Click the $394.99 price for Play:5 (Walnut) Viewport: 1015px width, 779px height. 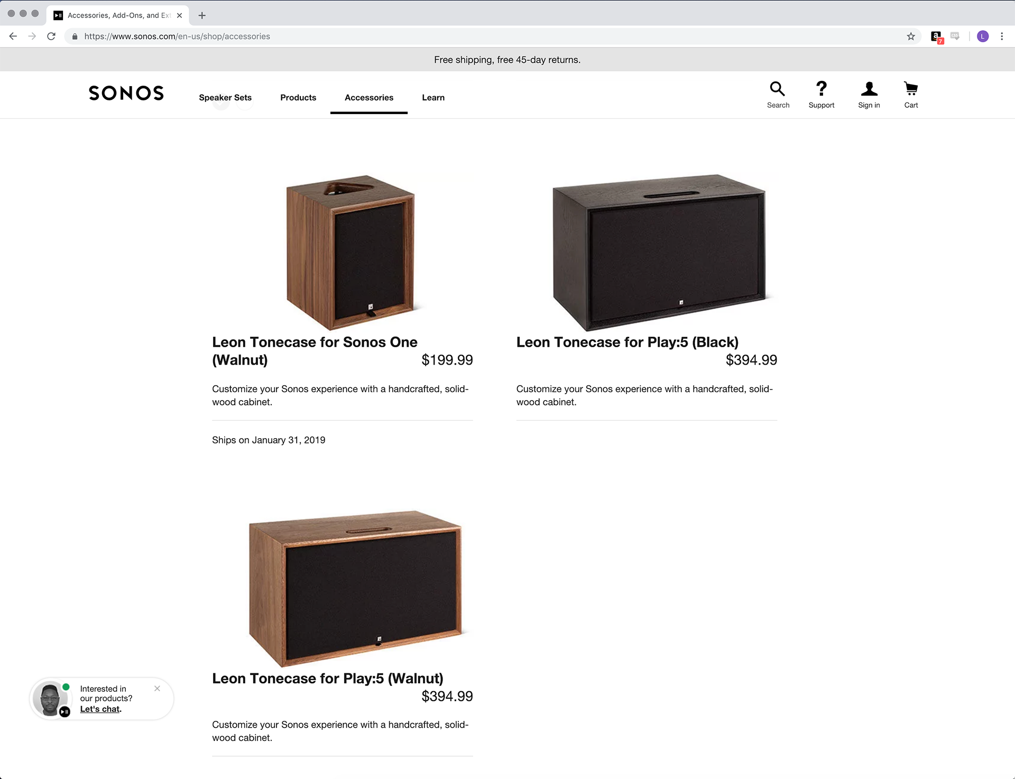tap(447, 696)
